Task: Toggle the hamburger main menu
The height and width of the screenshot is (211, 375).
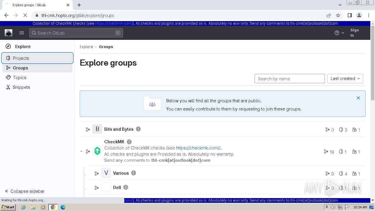Action: tap(22, 33)
